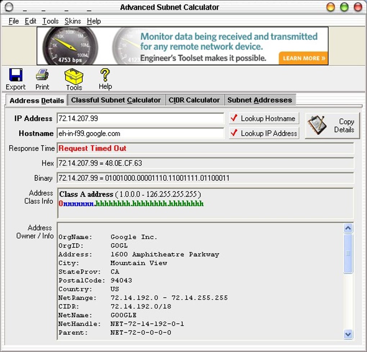Click the colored bit pattern 0nnnnnnn.hhhhhhhh text

tap(131, 204)
